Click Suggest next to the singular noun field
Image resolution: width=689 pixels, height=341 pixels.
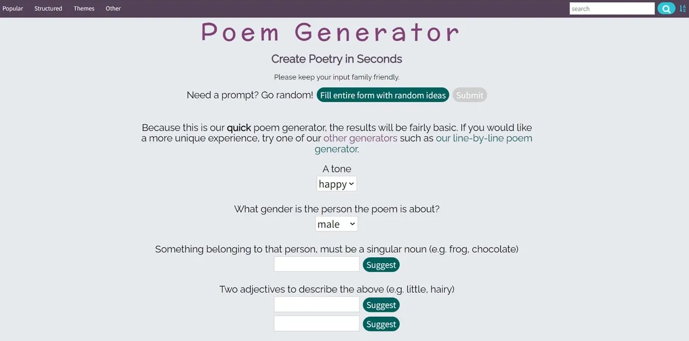(x=381, y=264)
